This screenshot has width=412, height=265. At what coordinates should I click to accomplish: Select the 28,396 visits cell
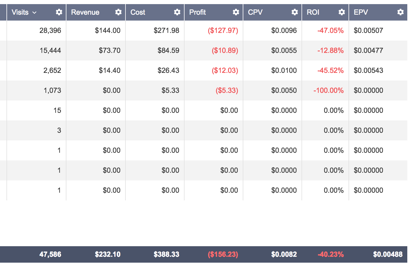point(50,31)
